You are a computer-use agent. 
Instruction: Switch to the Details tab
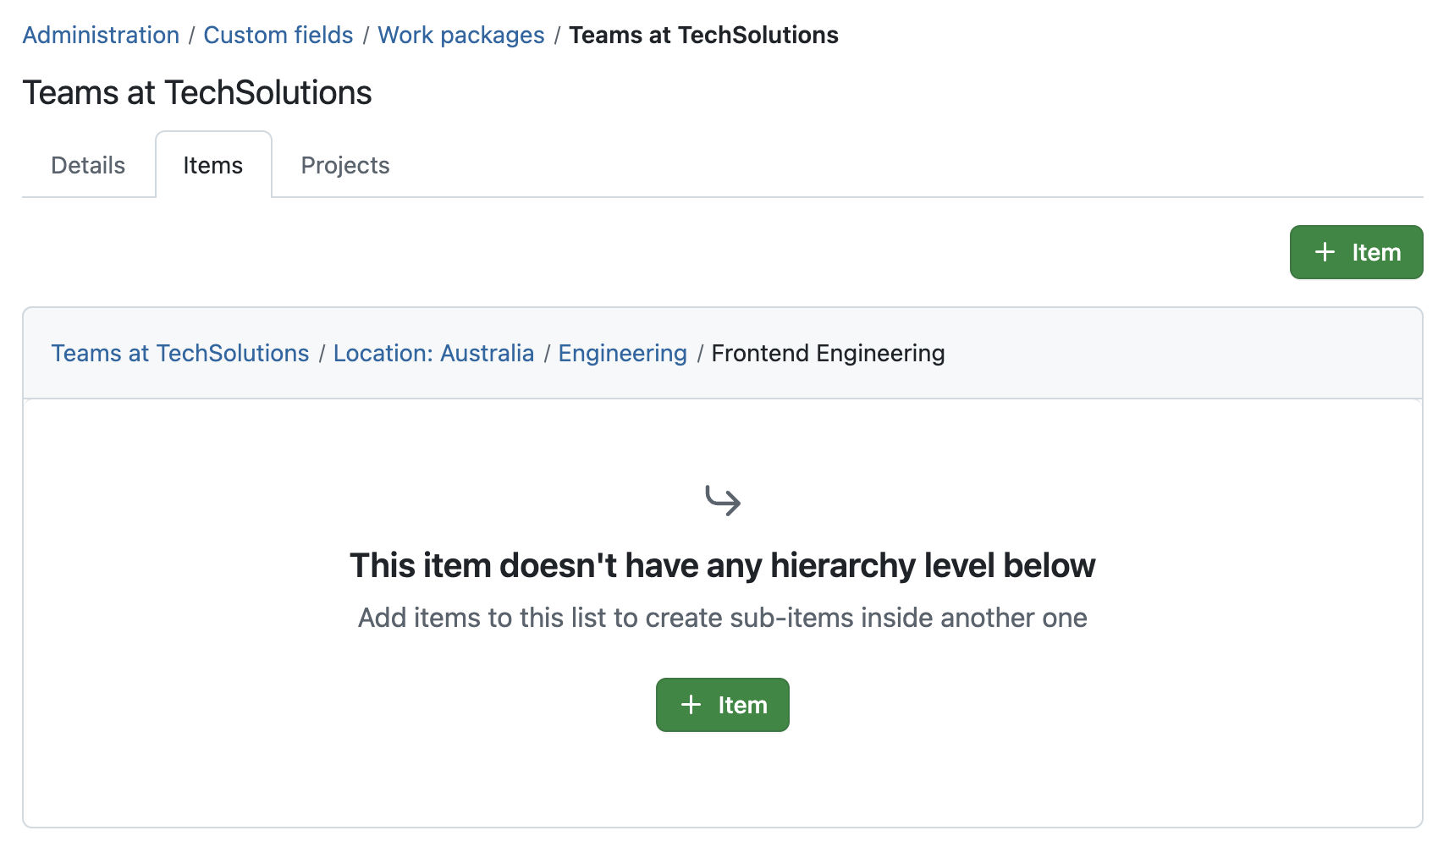click(87, 165)
